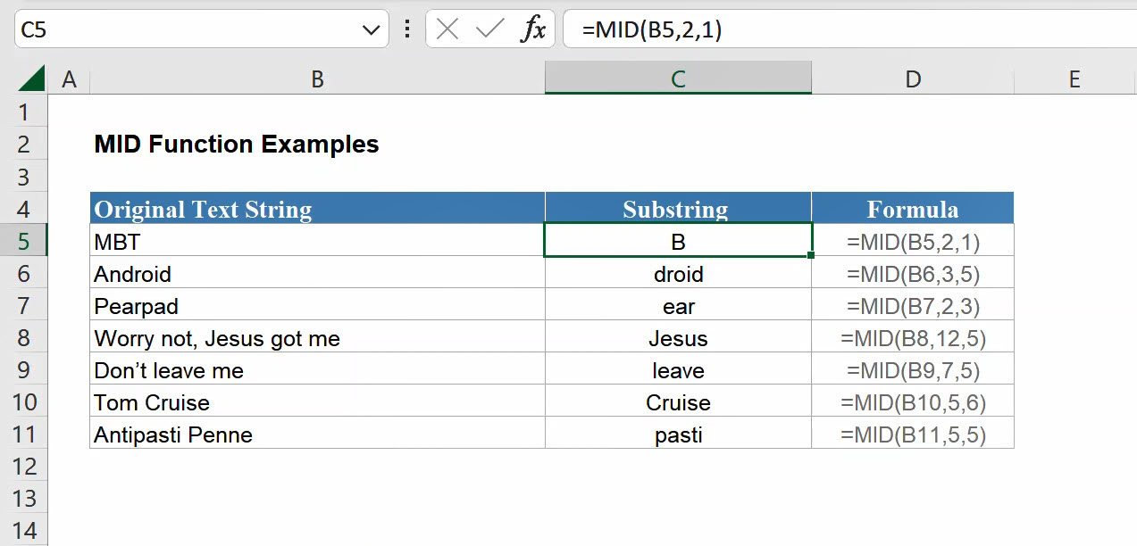Click the Original Text String header cell

click(x=317, y=210)
